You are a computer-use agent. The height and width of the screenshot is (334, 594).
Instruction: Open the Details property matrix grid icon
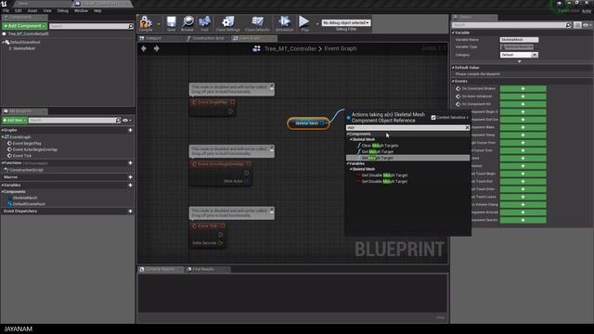tap(577, 25)
